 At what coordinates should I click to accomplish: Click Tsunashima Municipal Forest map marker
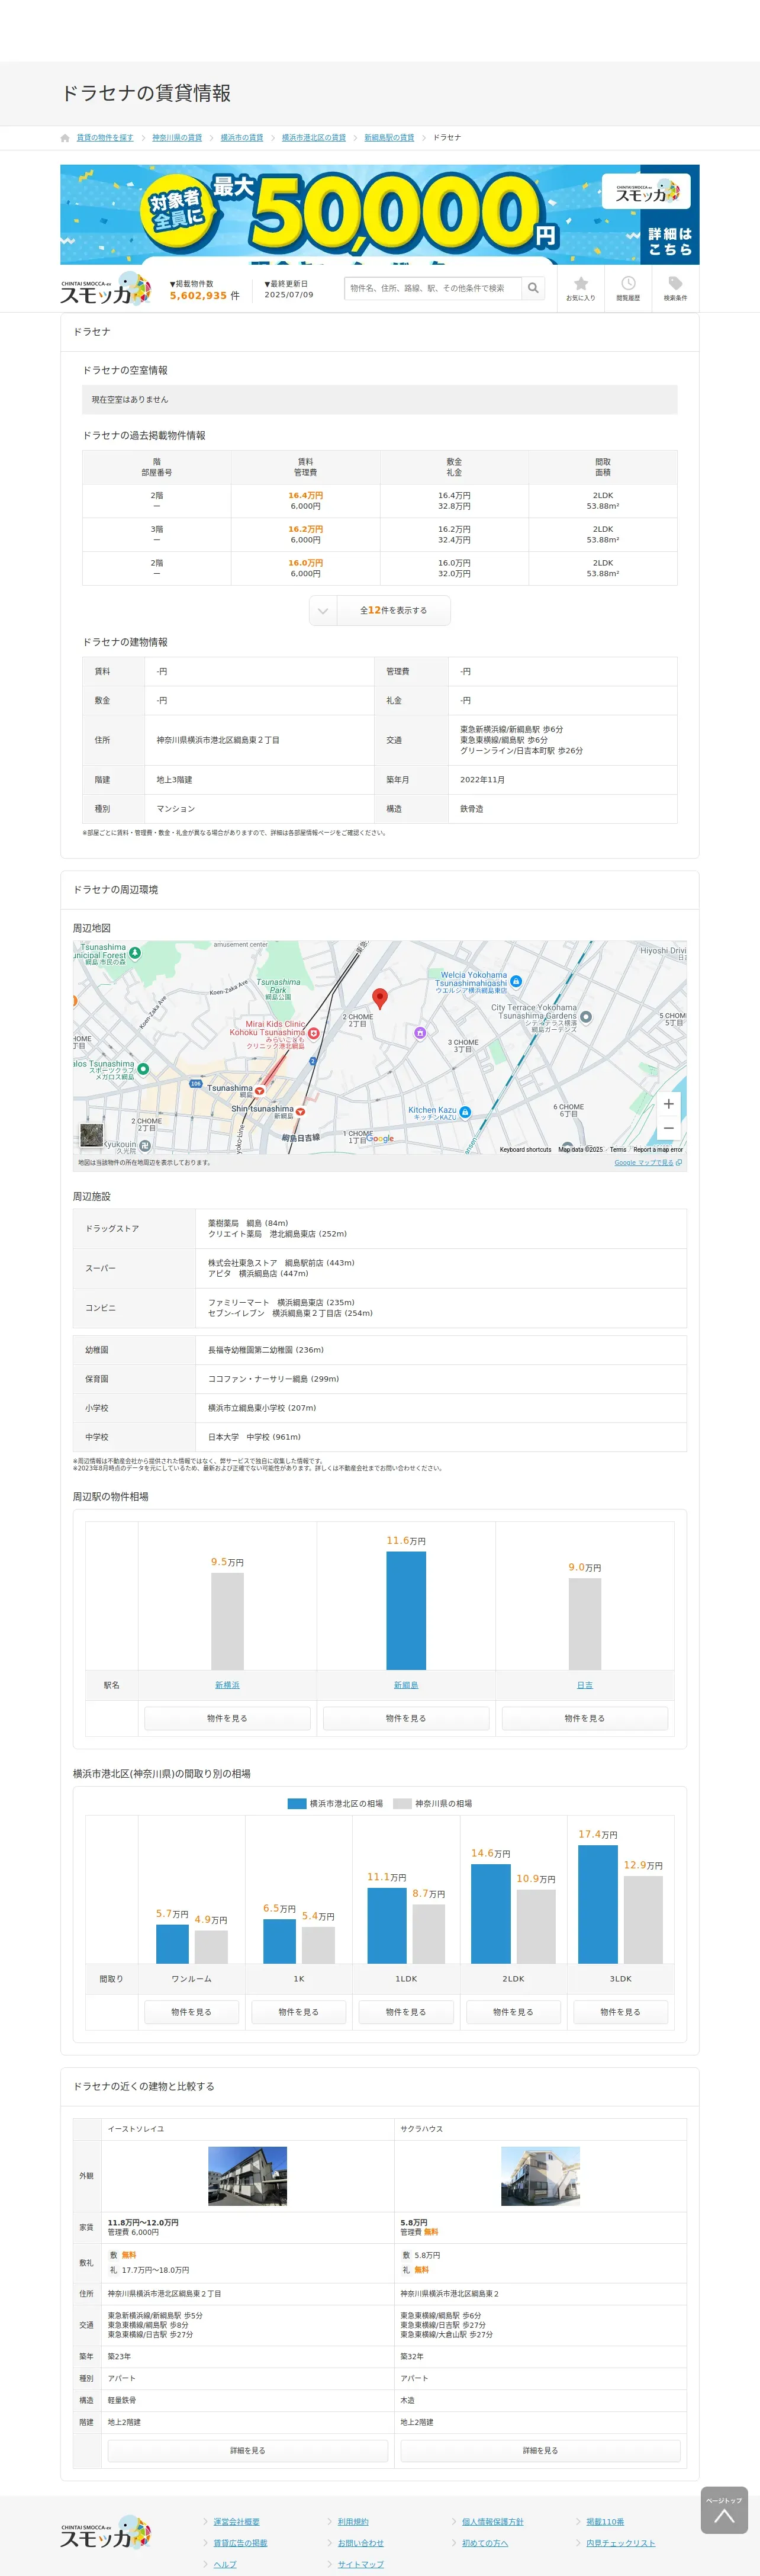(x=135, y=953)
